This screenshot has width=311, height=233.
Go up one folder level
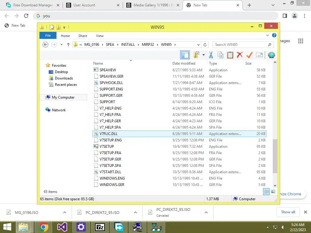click(68, 45)
